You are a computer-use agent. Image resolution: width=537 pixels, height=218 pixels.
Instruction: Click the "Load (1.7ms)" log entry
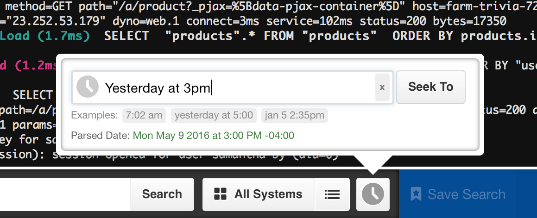(45, 36)
